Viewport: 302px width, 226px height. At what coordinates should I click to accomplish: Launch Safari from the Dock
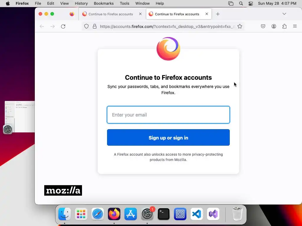(x=98, y=214)
